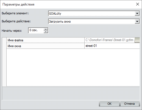Click the Начать через: label
The height and width of the screenshot is (110, 142).
point(12,31)
